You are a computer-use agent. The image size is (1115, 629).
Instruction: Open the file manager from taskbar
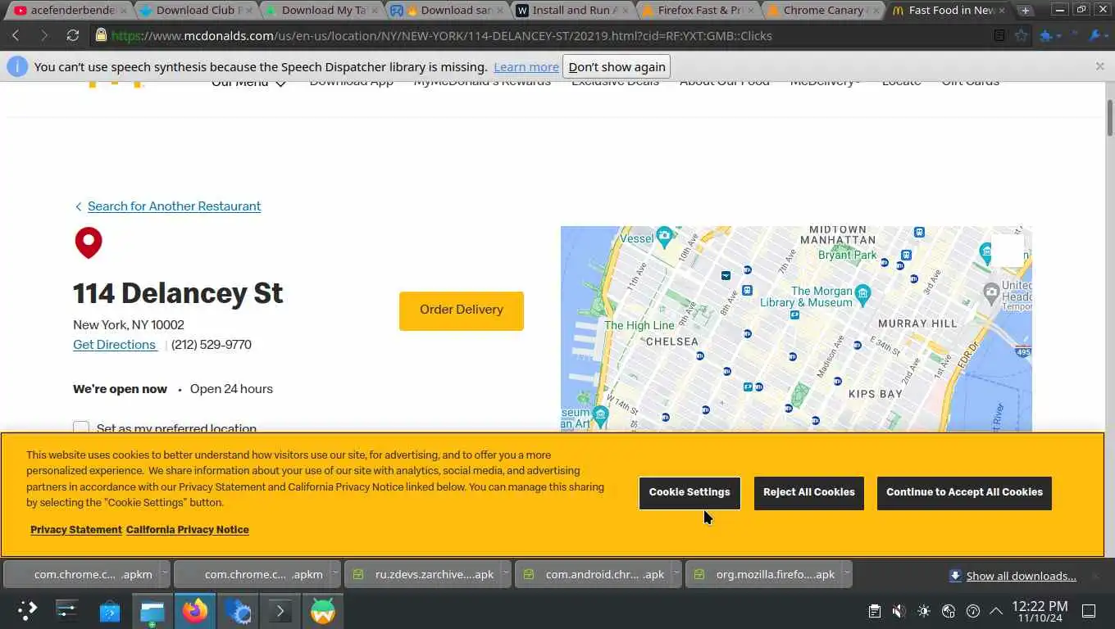(x=152, y=611)
